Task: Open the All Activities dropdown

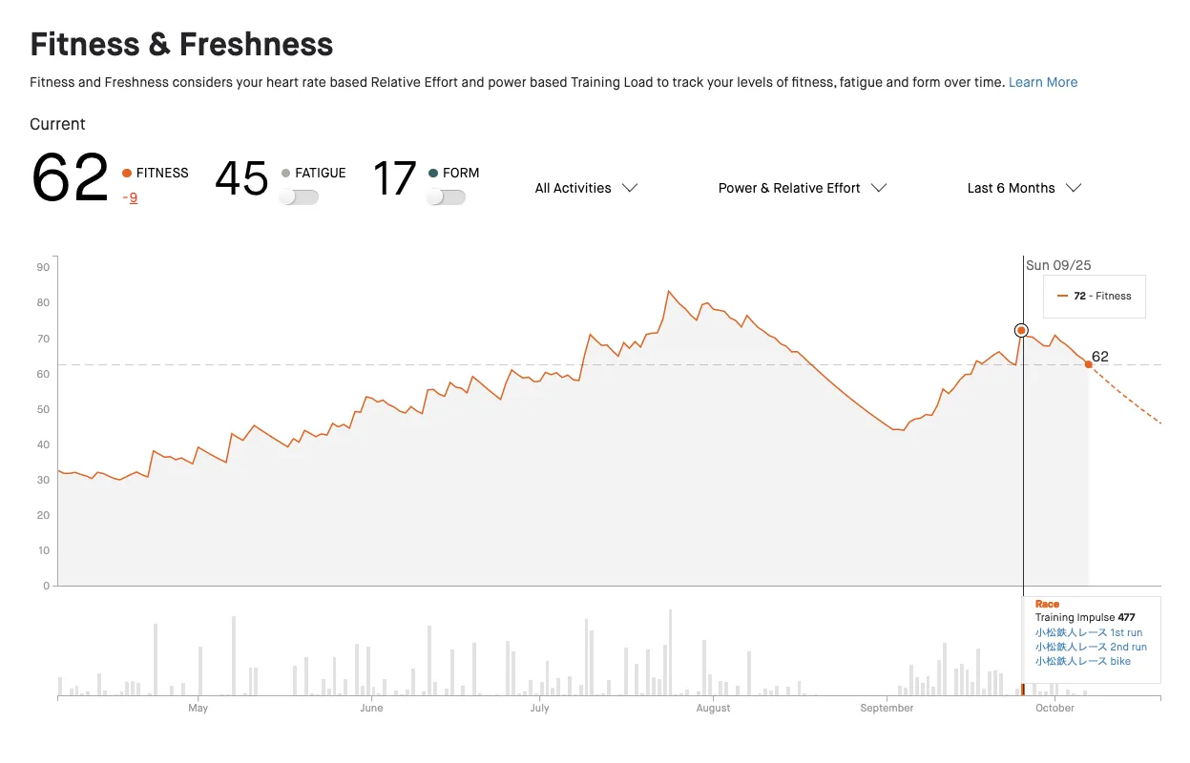Action: click(x=585, y=188)
